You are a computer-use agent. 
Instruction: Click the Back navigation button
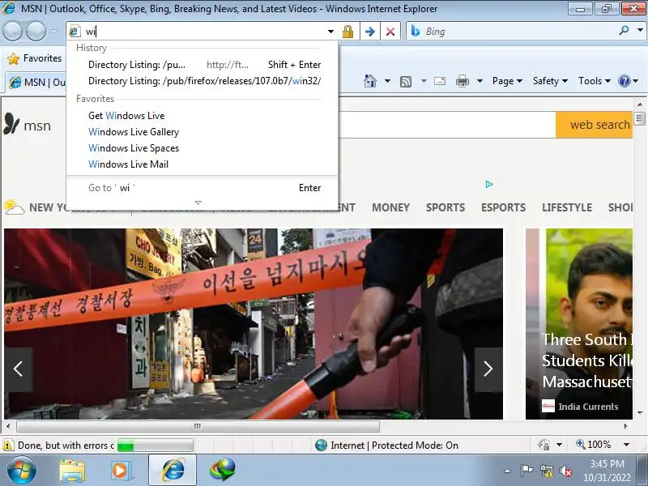(x=12, y=31)
